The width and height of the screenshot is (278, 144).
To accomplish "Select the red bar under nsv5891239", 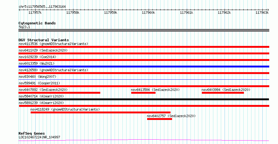I will tap(144, 106).
